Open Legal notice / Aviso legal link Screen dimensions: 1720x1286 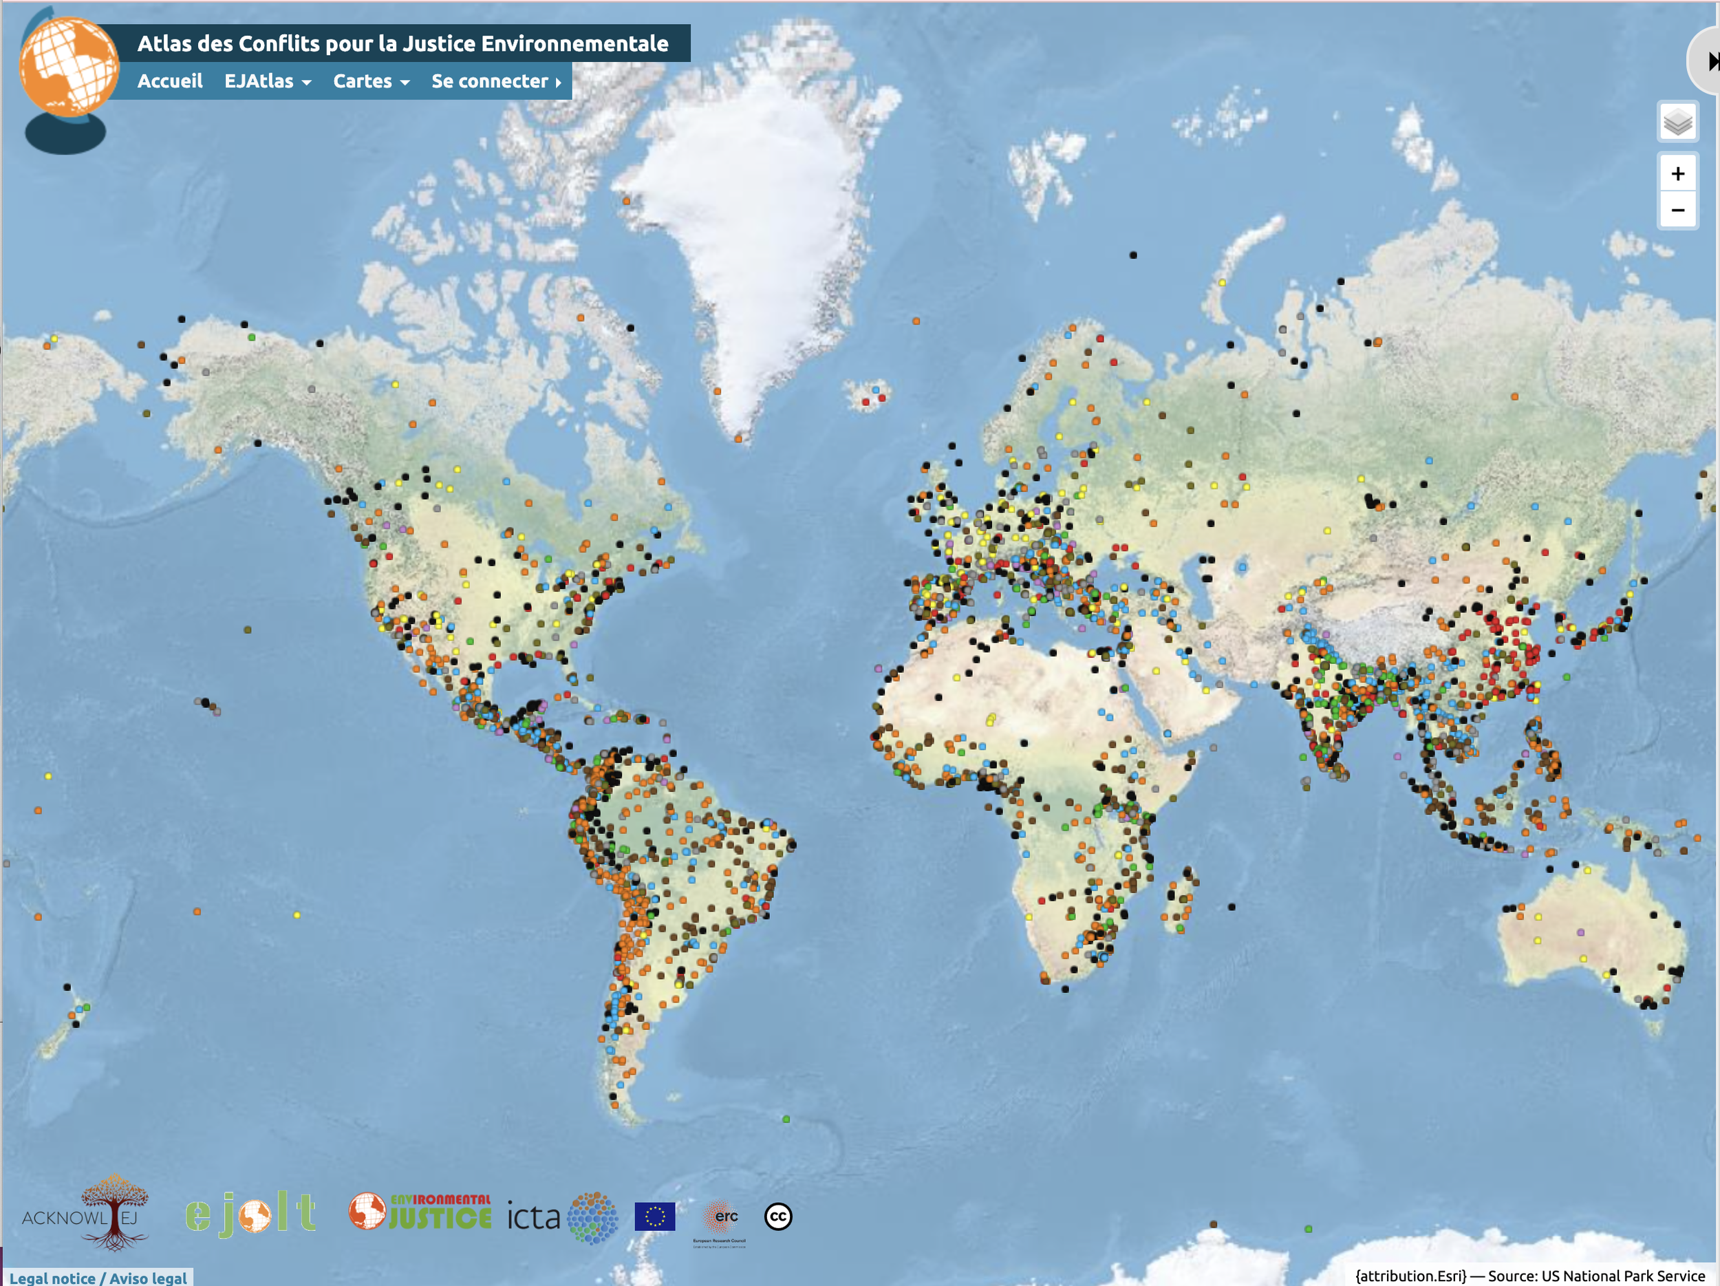[x=98, y=1278]
